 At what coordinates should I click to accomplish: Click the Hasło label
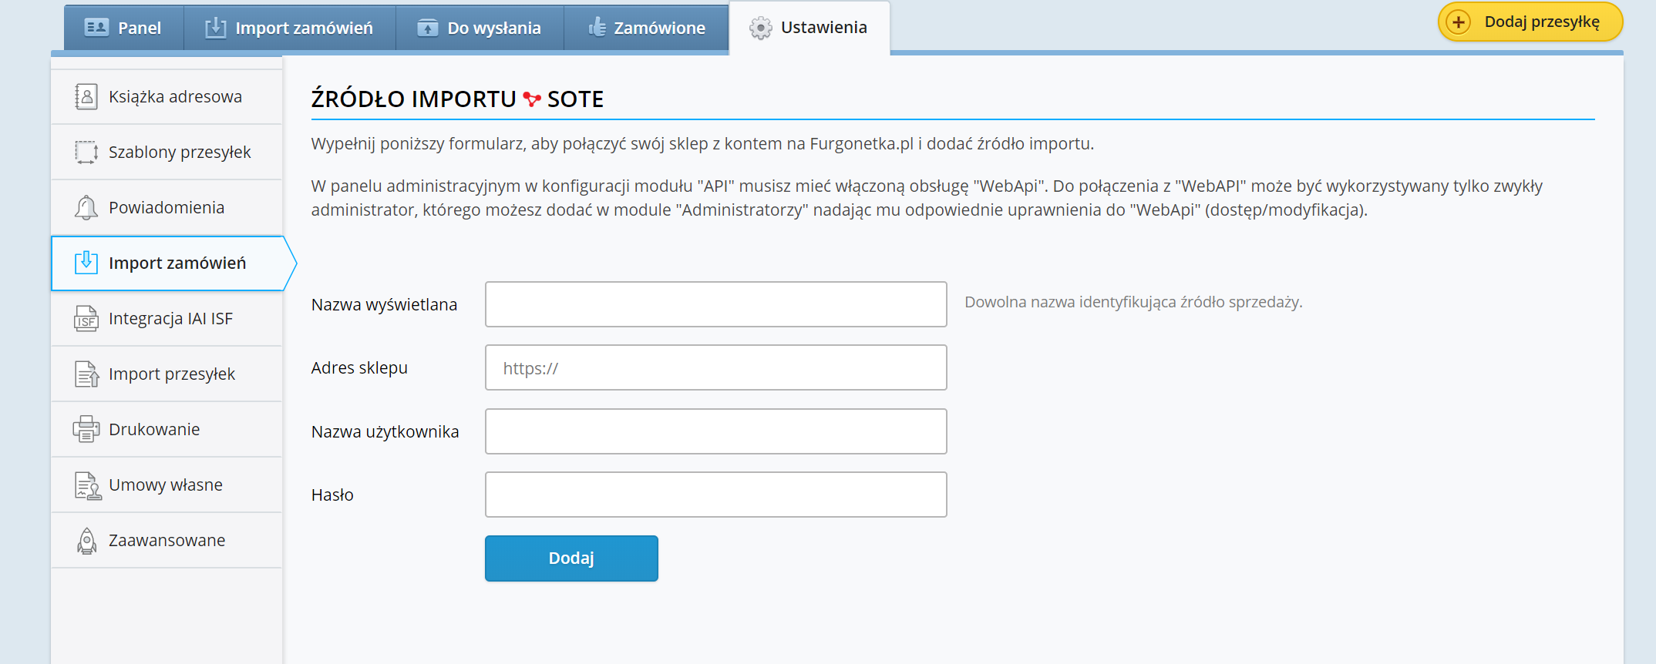coord(332,495)
